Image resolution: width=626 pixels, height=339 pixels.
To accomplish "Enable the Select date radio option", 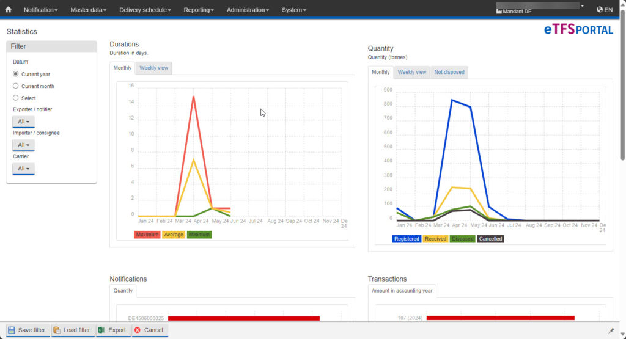I will [x=16, y=98].
